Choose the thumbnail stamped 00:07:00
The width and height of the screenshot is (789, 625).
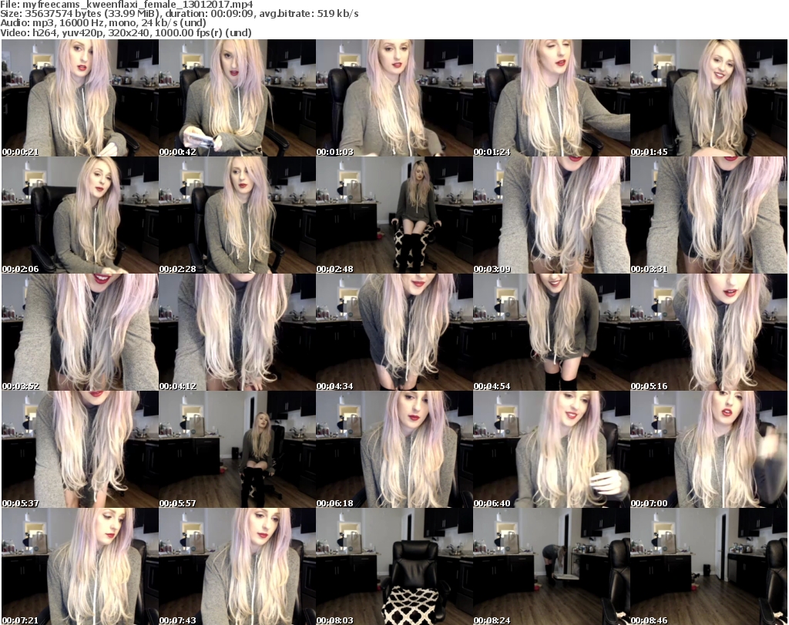[709, 449]
